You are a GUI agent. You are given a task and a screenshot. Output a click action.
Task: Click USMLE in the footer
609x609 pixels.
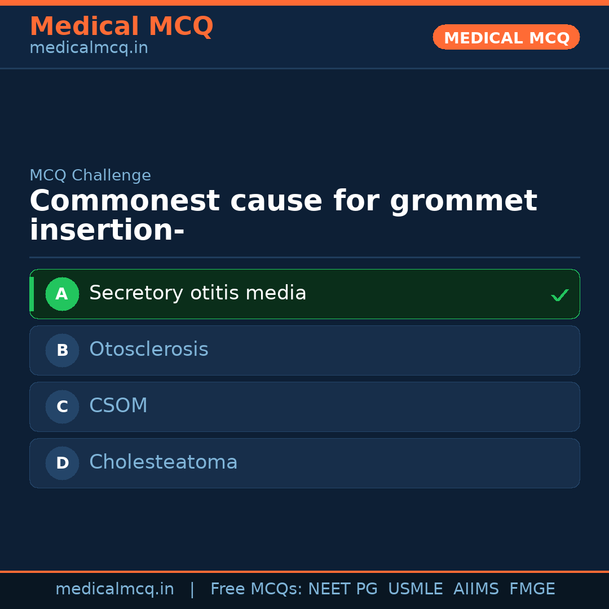tap(415, 589)
